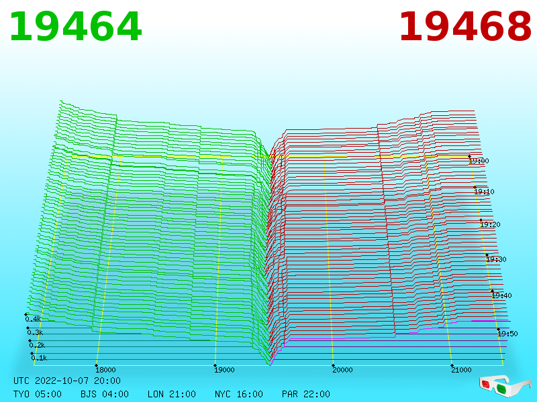
Task: Click the 0.1k volume axis label
Action: (40, 358)
